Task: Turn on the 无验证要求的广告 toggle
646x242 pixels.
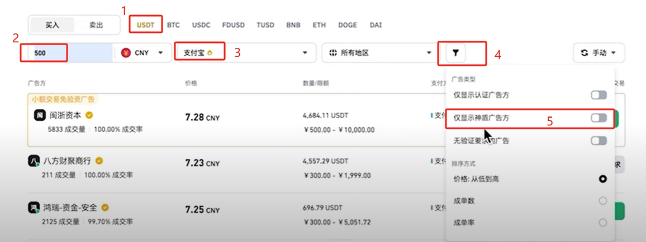Action: click(598, 141)
